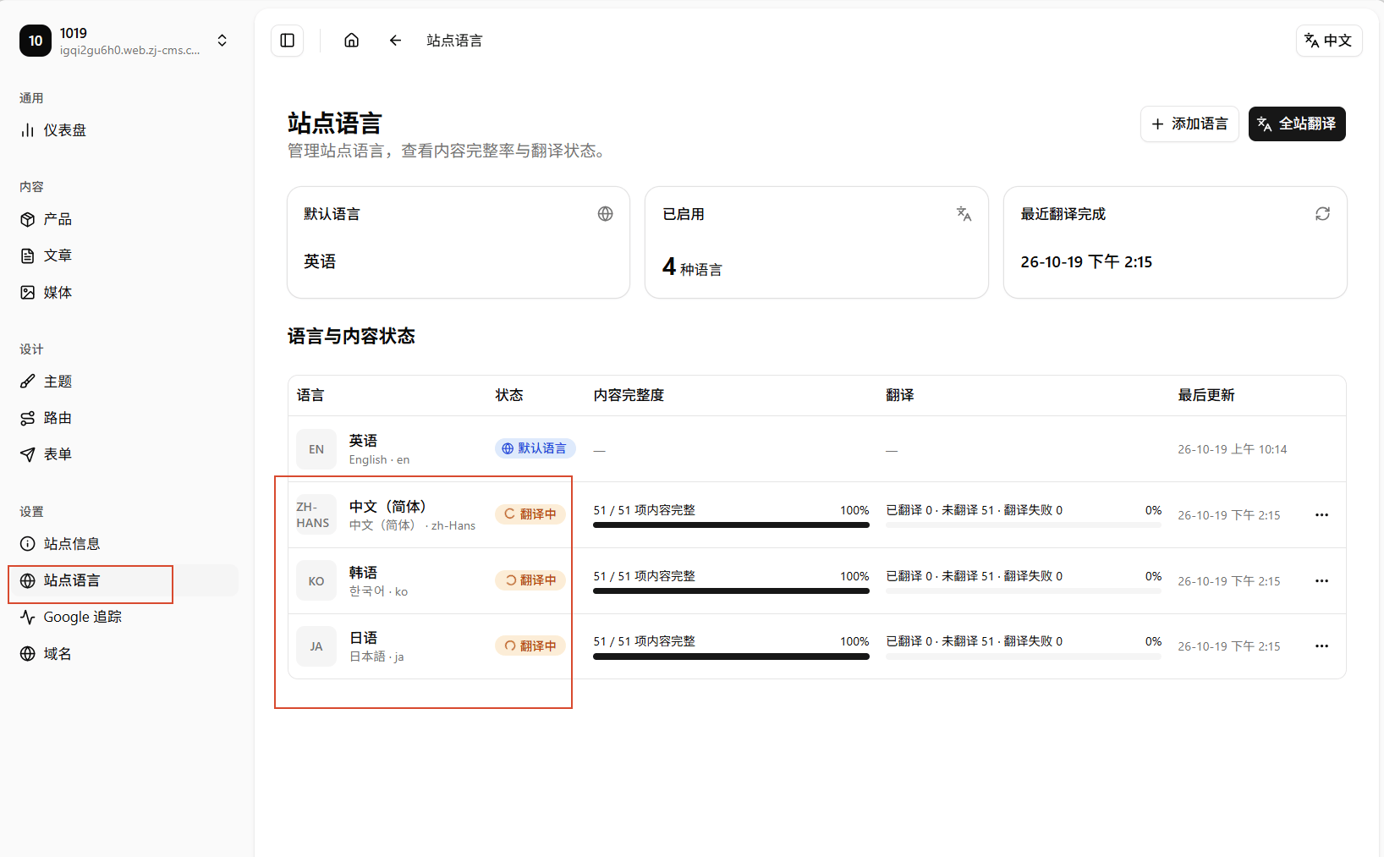Click the ZH-HANS language code tile
The image size is (1384, 857).
pos(316,515)
